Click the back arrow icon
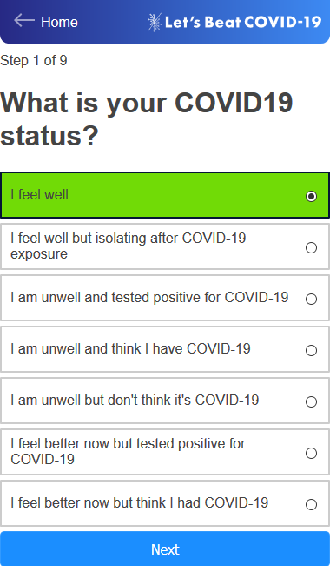330x566 pixels. point(24,21)
